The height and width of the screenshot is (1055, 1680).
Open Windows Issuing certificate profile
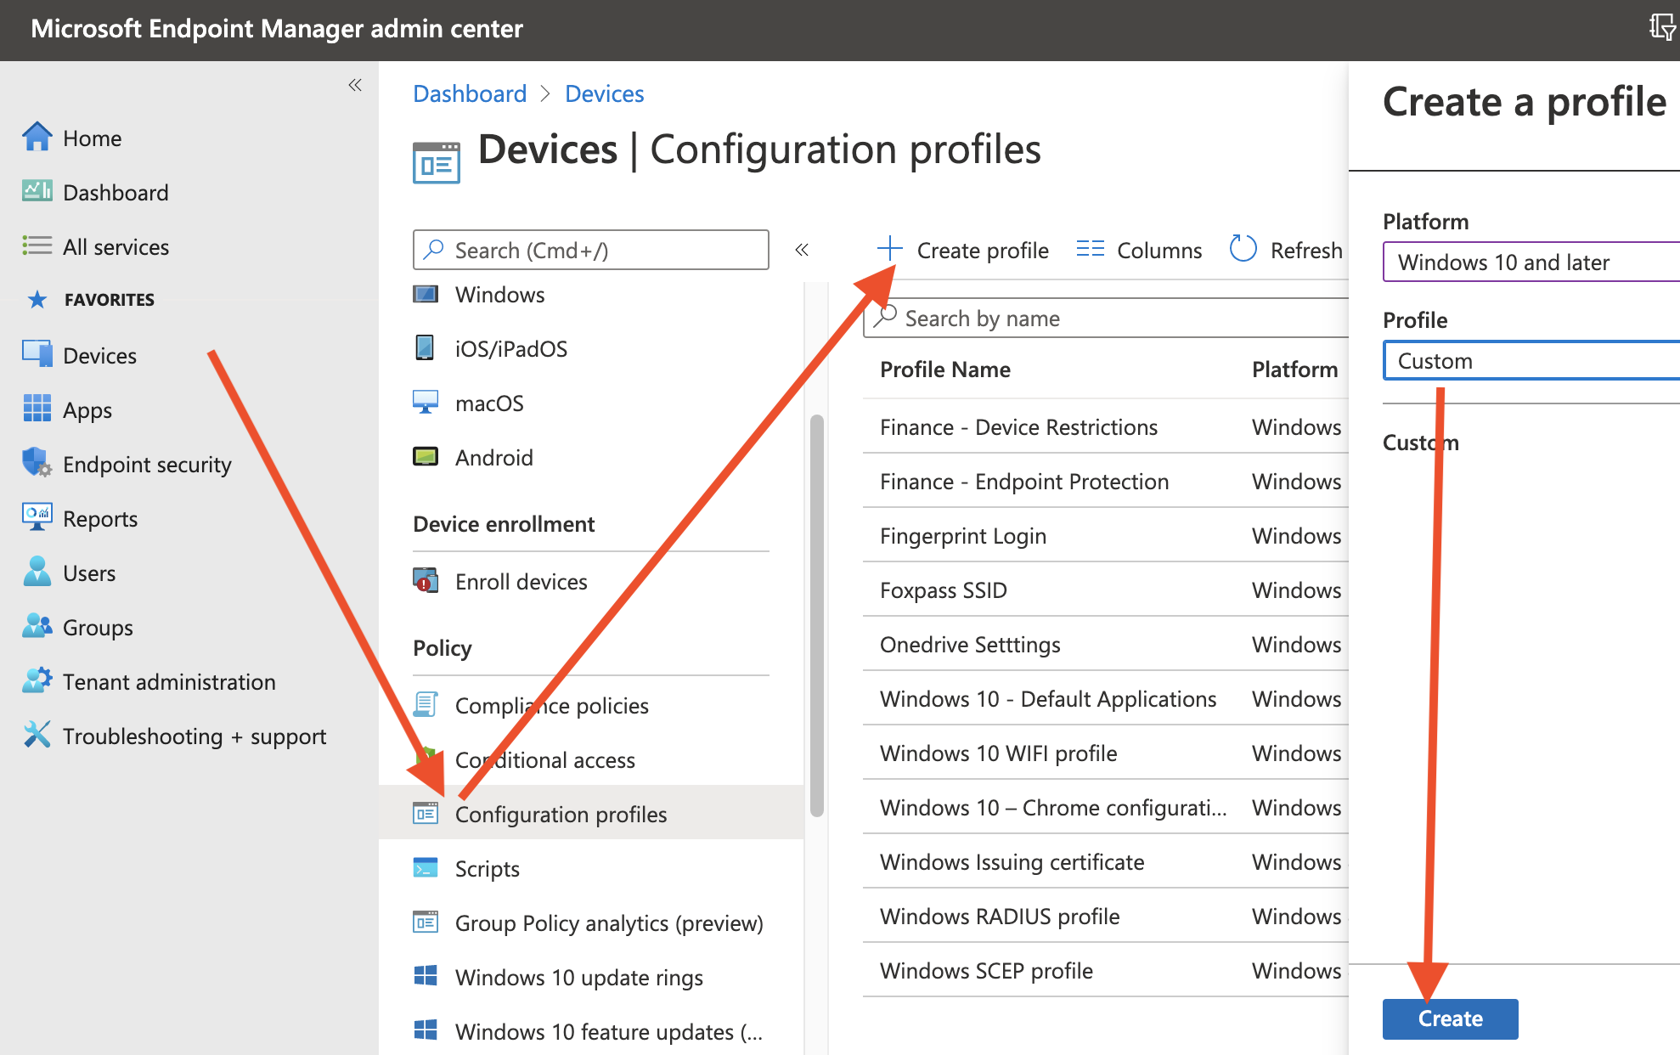point(1012,861)
